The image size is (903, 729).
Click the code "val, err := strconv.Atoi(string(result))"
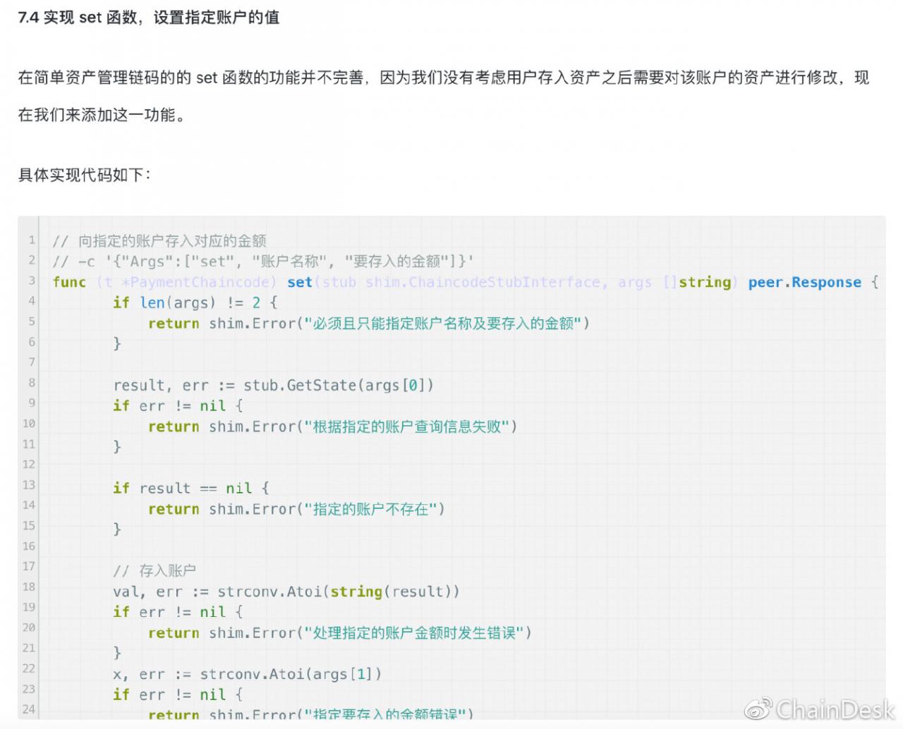[x=286, y=592]
